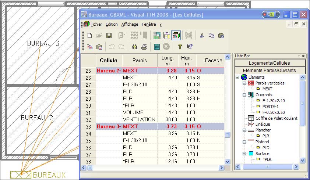Click the table horizontal scrollbar thumb
The height and width of the screenshot is (180, 310).
click(90, 168)
